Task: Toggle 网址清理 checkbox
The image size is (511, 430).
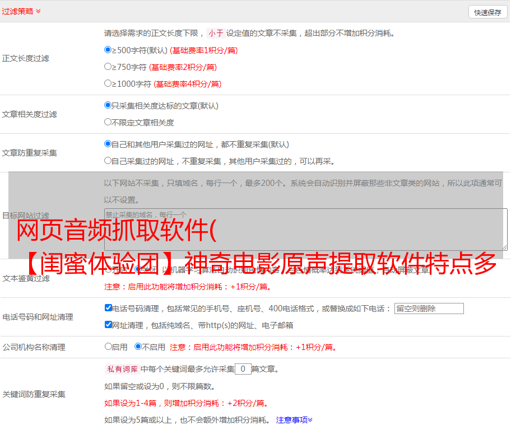Action: point(108,324)
